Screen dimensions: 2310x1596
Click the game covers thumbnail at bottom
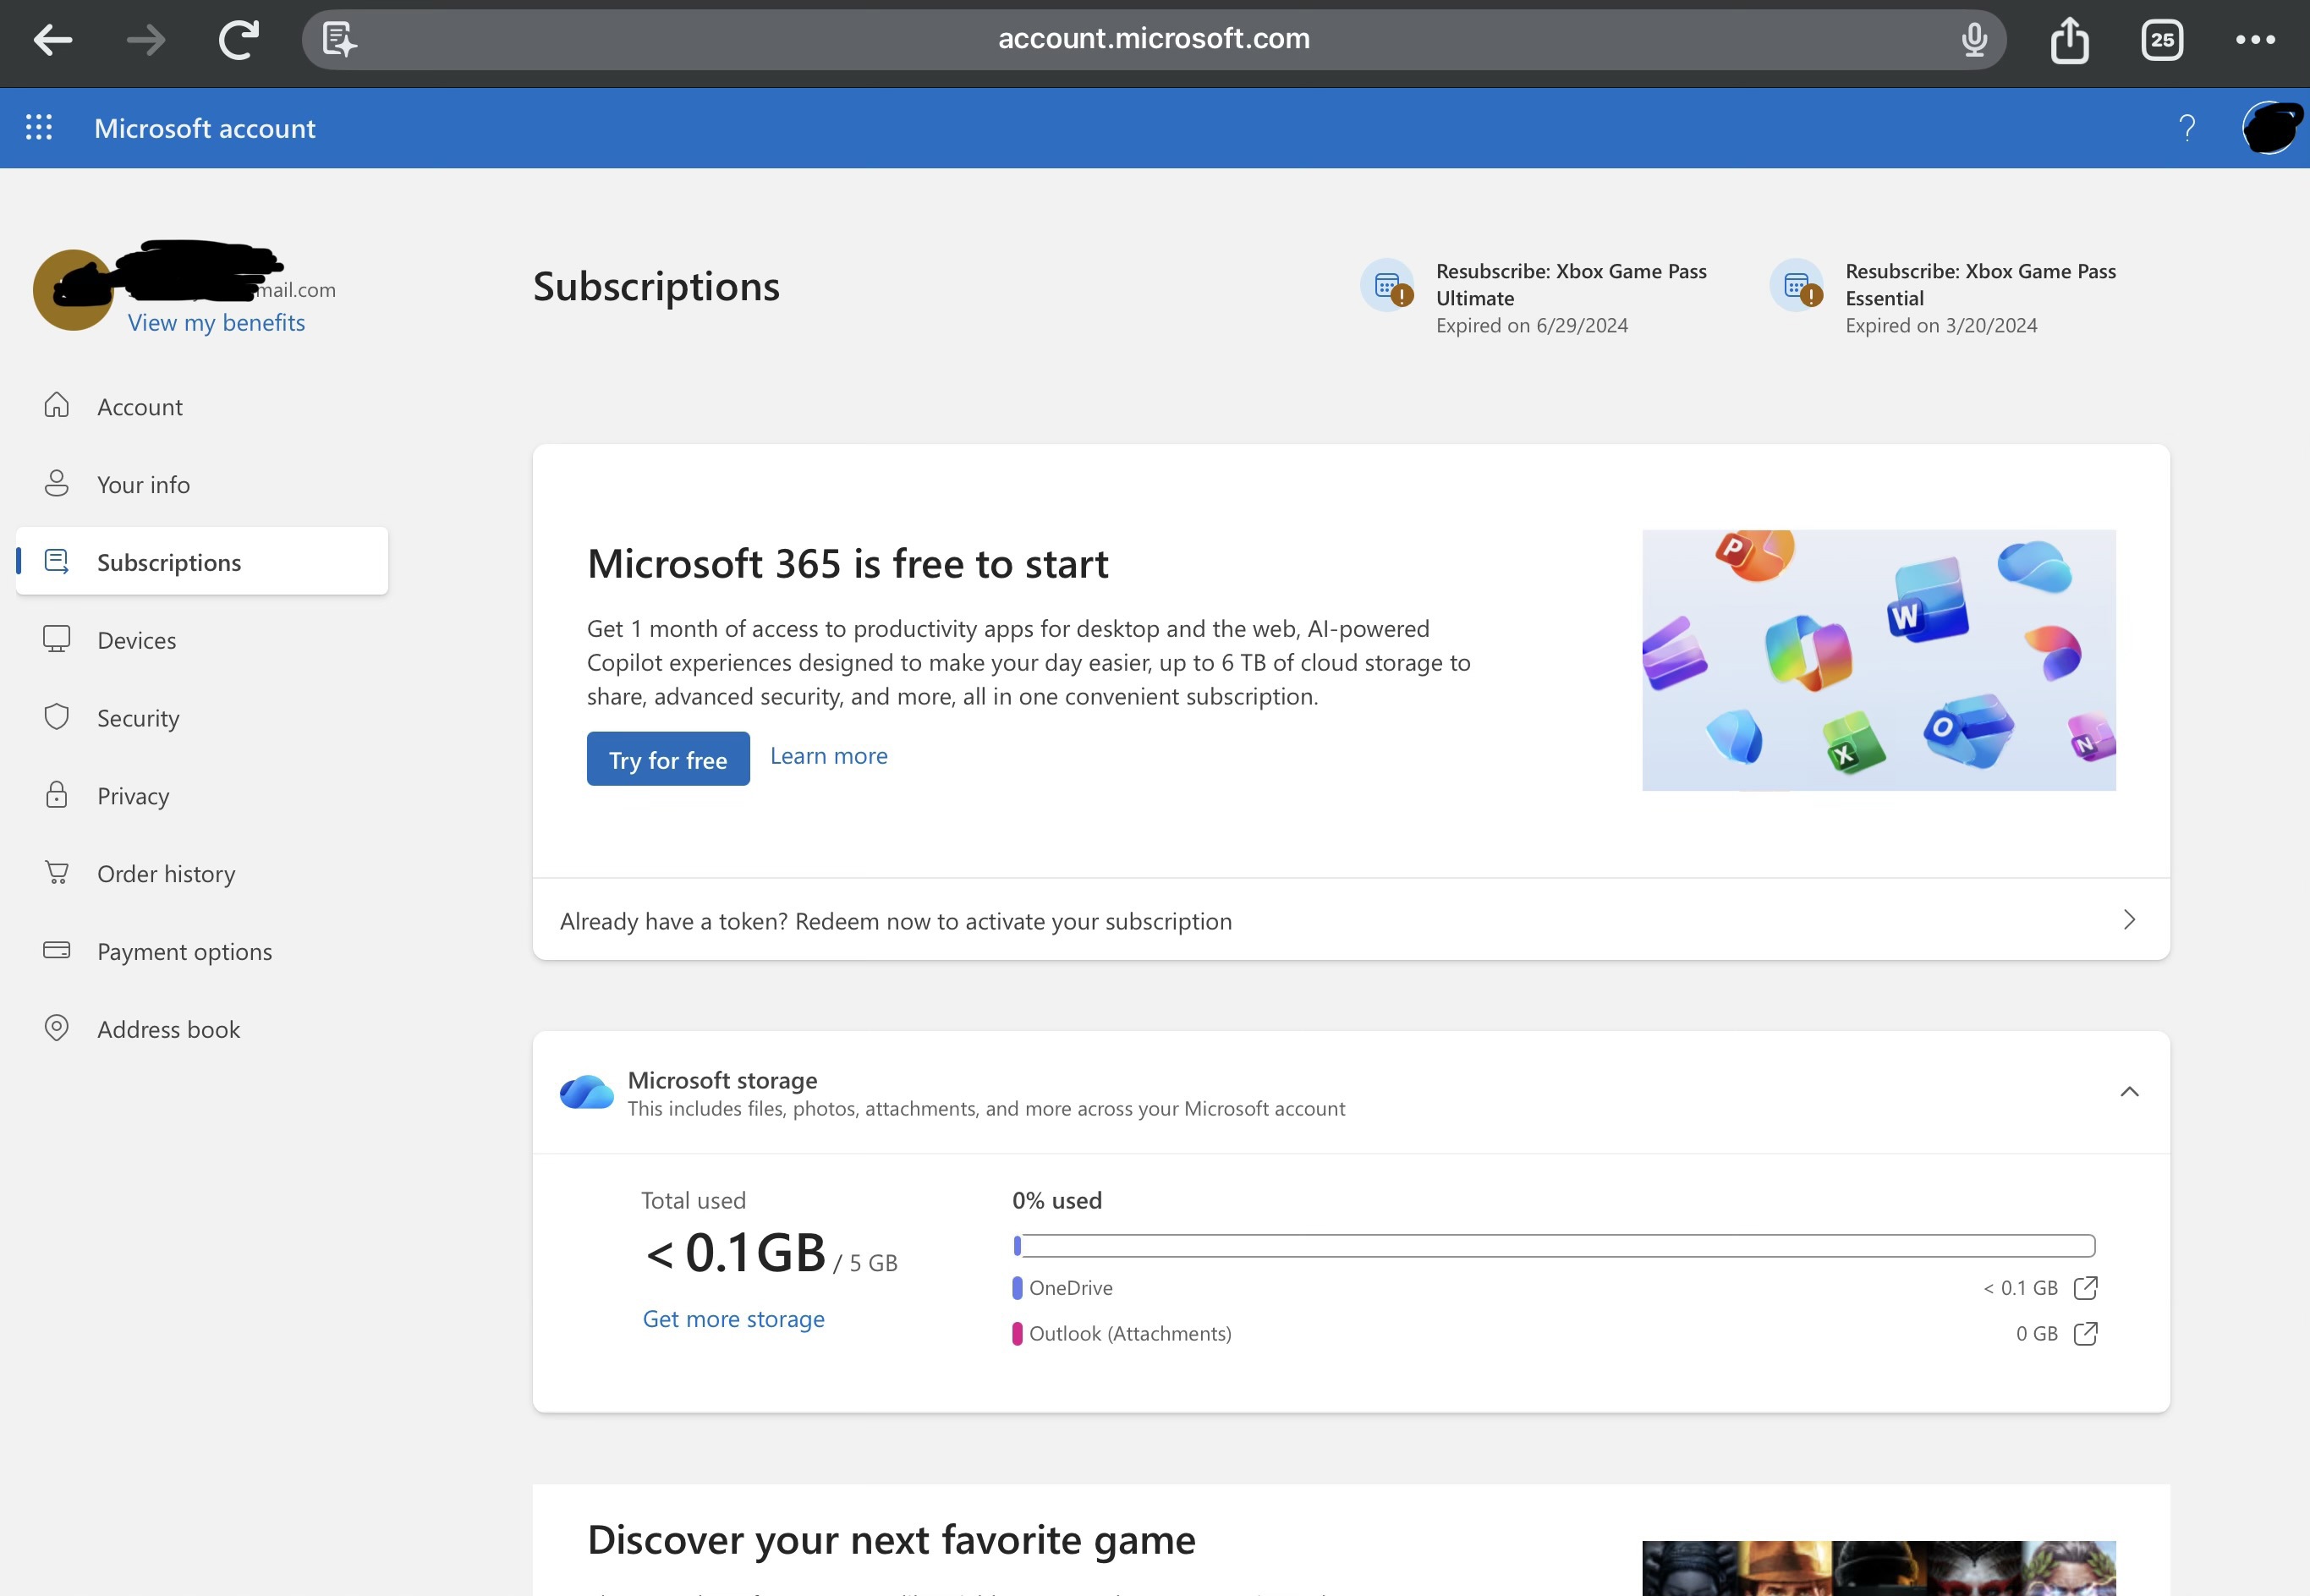click(x=1879, y=1568)
